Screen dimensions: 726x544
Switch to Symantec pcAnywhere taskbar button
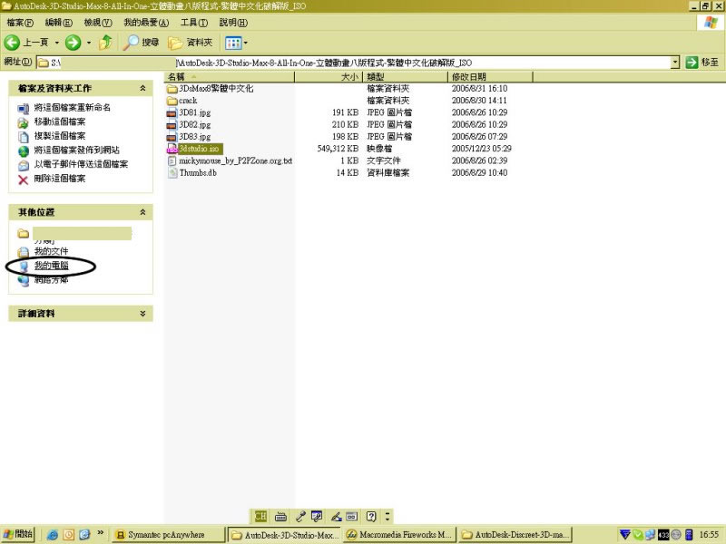[x=169, y=535]
